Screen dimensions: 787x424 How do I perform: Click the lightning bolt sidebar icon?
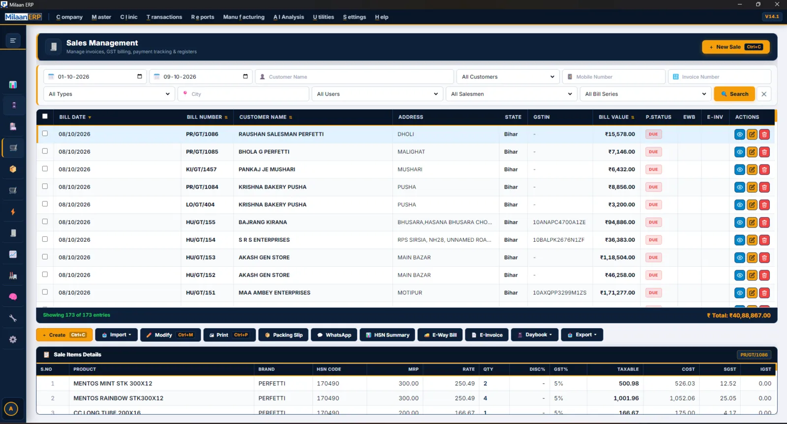point(13,212)
